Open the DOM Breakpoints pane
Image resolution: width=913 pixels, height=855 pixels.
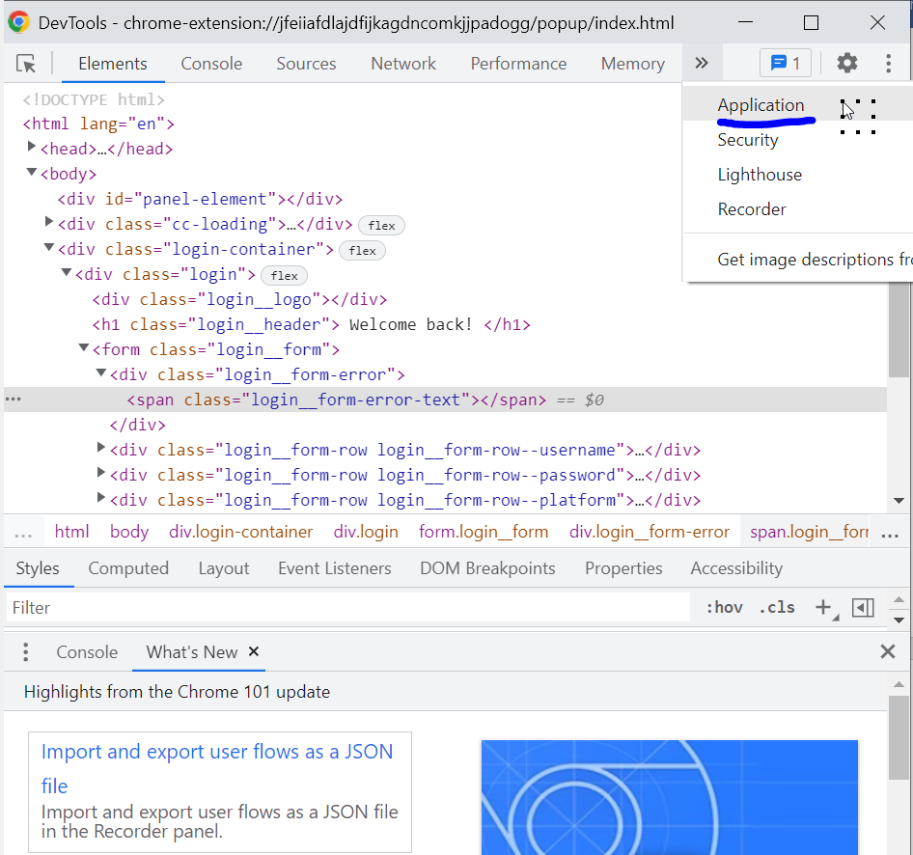pyautogui.click(x=487, y=568)
